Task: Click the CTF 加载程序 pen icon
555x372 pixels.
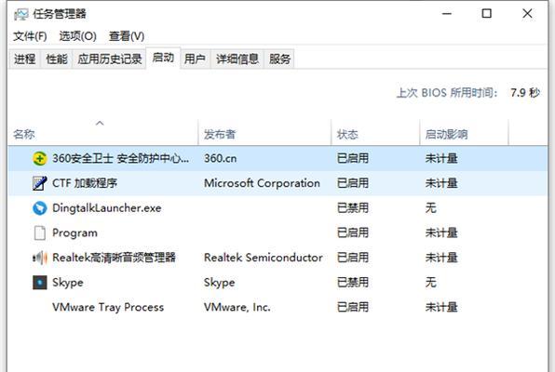Action: (40, 183)
